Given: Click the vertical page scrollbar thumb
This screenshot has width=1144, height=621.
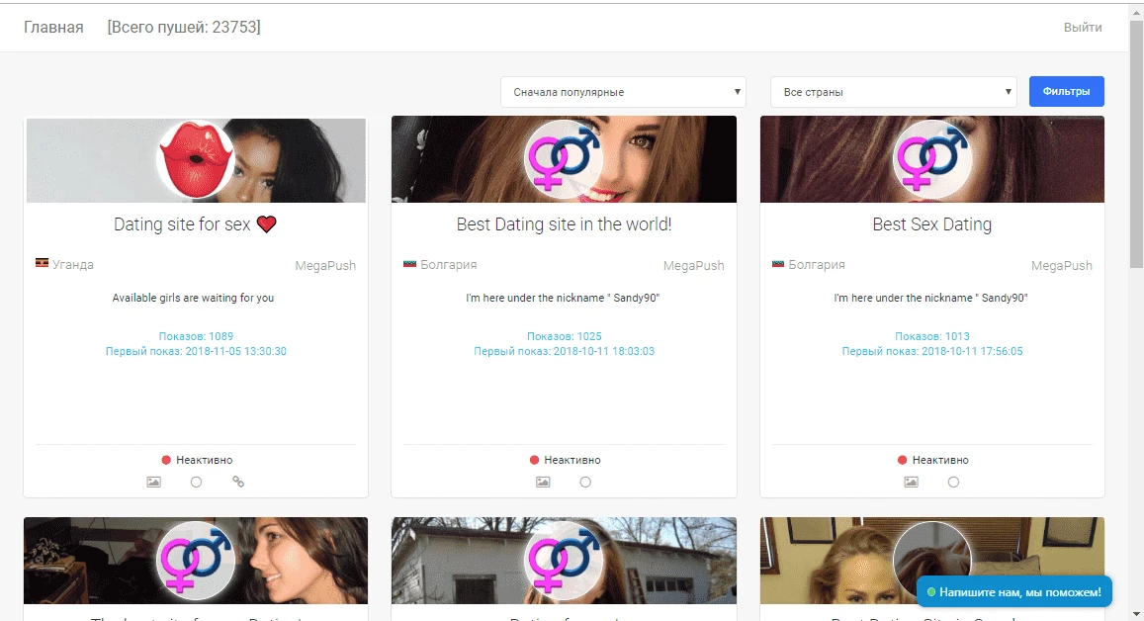Looking at the screenshot, I should point(1136,146).
